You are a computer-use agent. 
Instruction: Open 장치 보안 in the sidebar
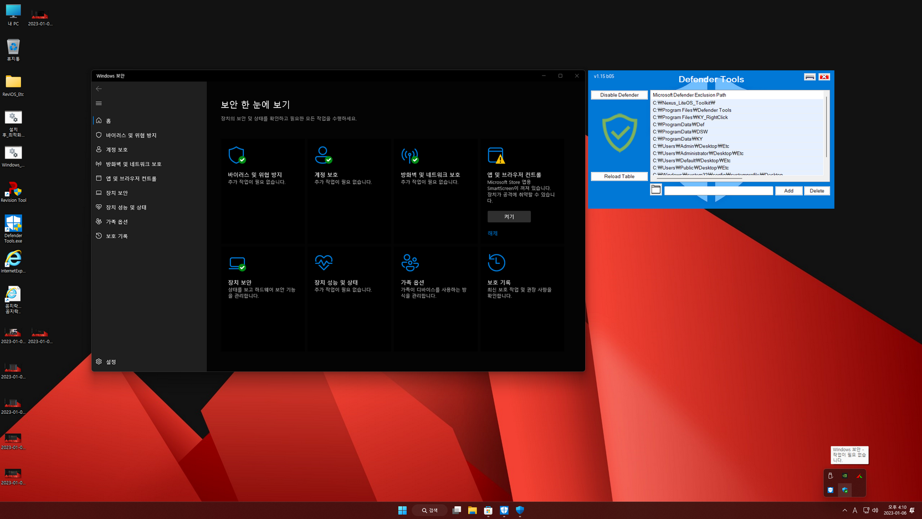(x=150, y=192)
